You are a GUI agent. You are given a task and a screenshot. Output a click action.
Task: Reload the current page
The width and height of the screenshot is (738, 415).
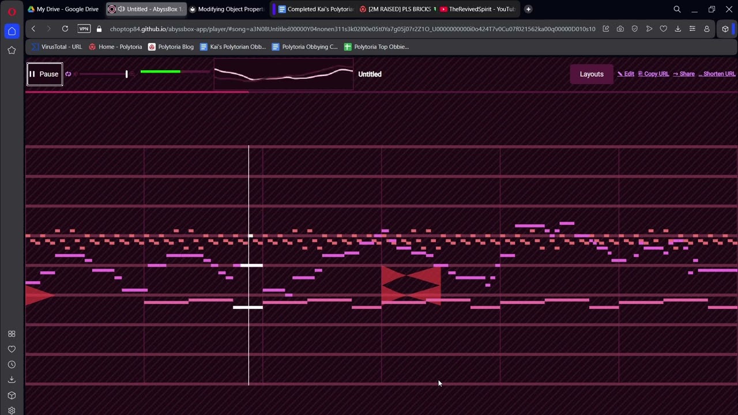(65, 29)
